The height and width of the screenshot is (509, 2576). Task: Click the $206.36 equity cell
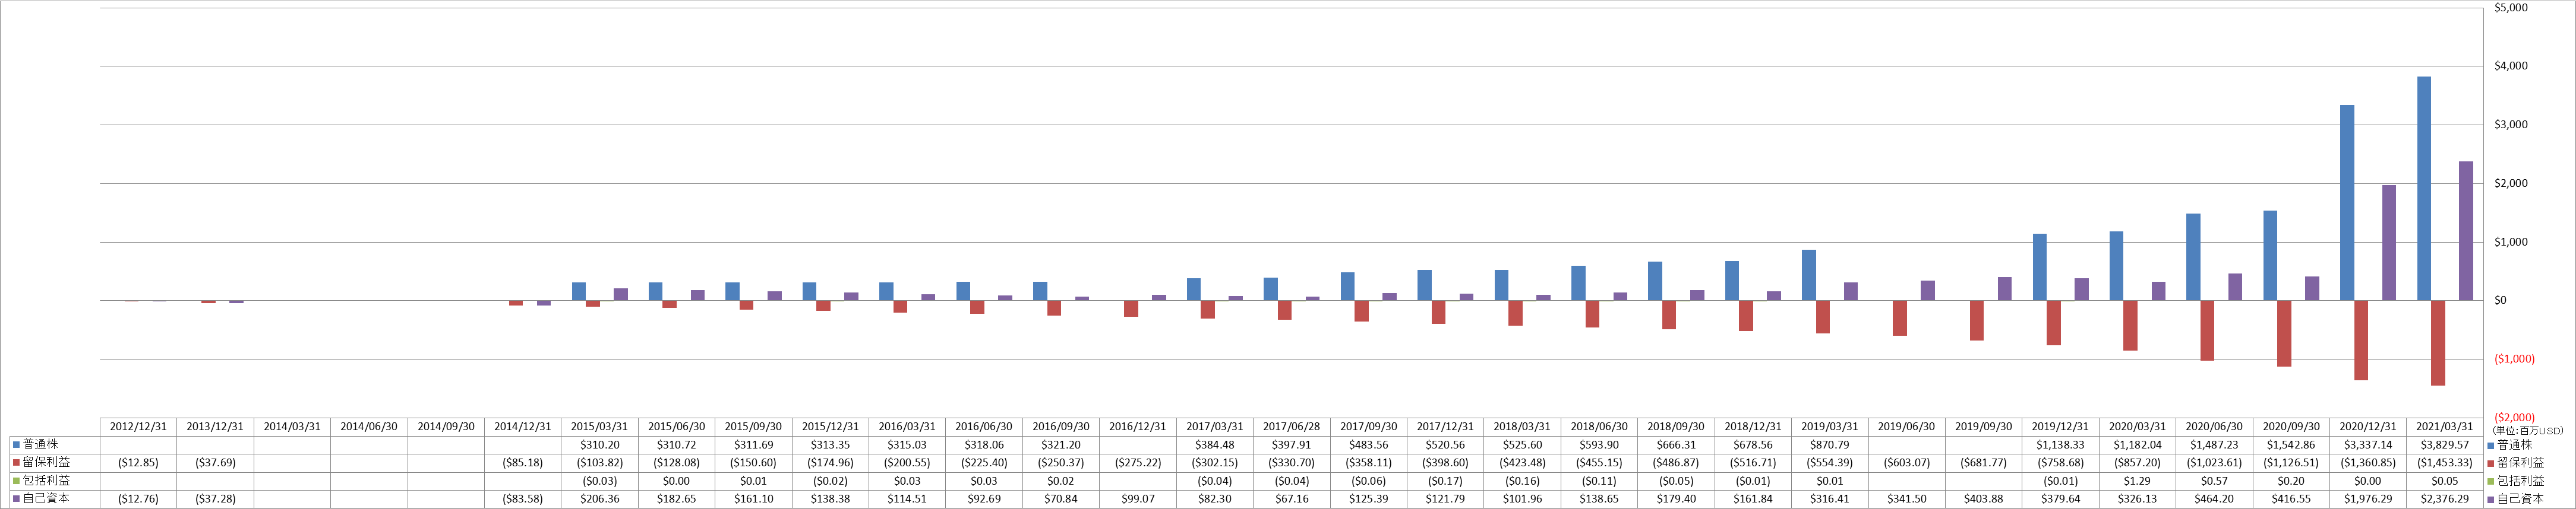click(600, 499)
